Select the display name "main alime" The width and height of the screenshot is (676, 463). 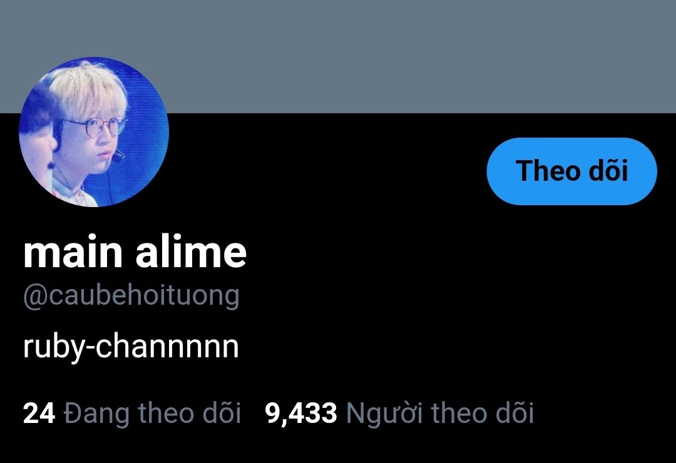pos(135,253)
